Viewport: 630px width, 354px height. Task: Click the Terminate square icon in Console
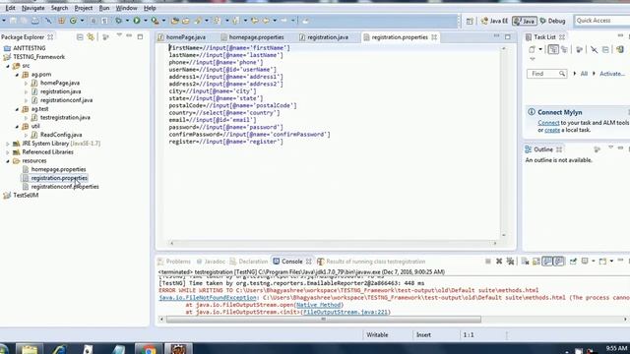tap(488, 262)
